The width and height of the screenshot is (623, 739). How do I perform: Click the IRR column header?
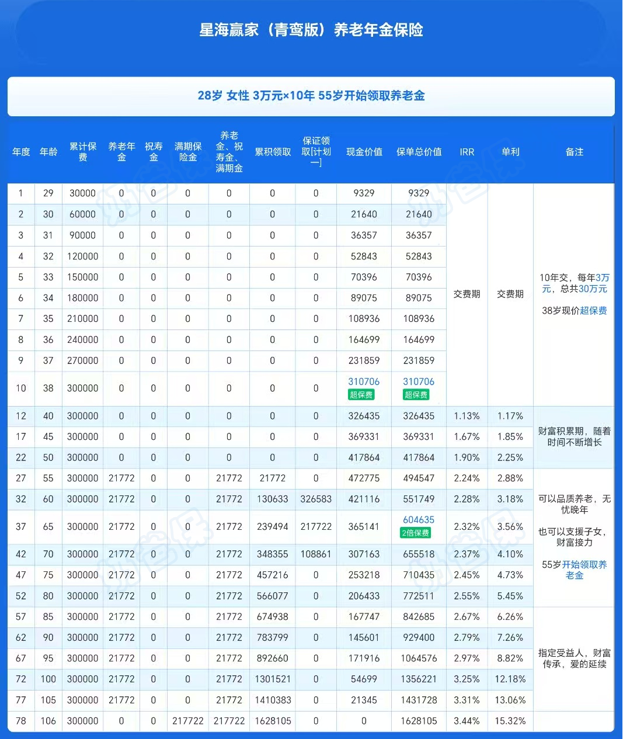click(x=467, y=152)
